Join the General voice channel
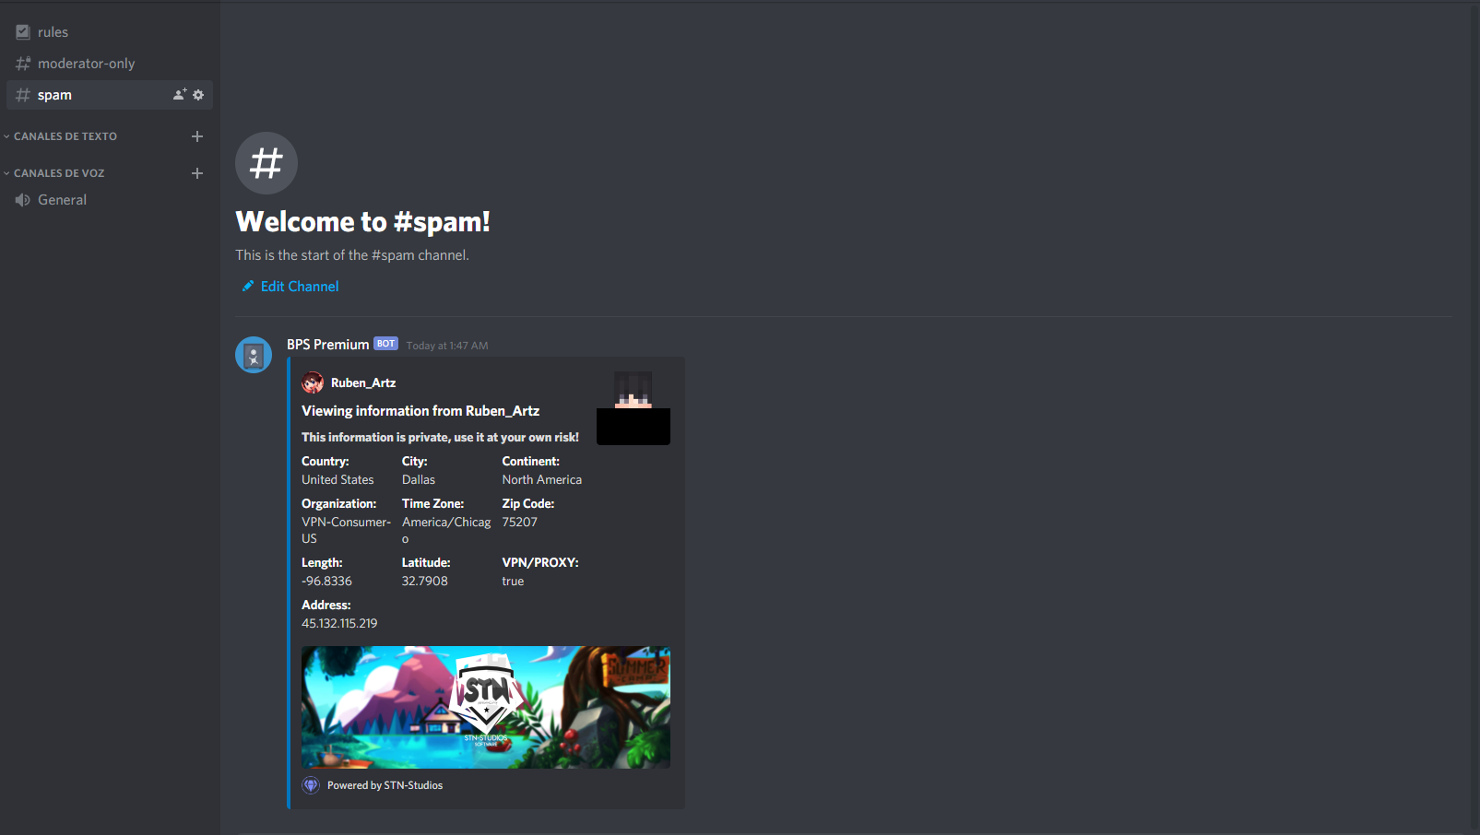The height and width of the screenshot is (835, 1480). 63,200
